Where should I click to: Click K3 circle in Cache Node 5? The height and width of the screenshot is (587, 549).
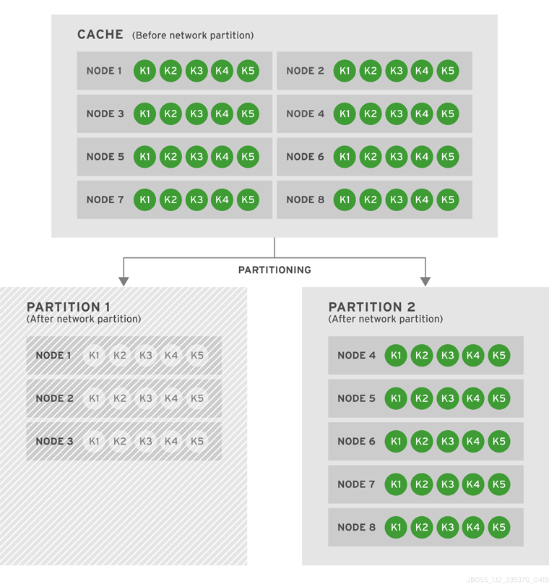196,157
